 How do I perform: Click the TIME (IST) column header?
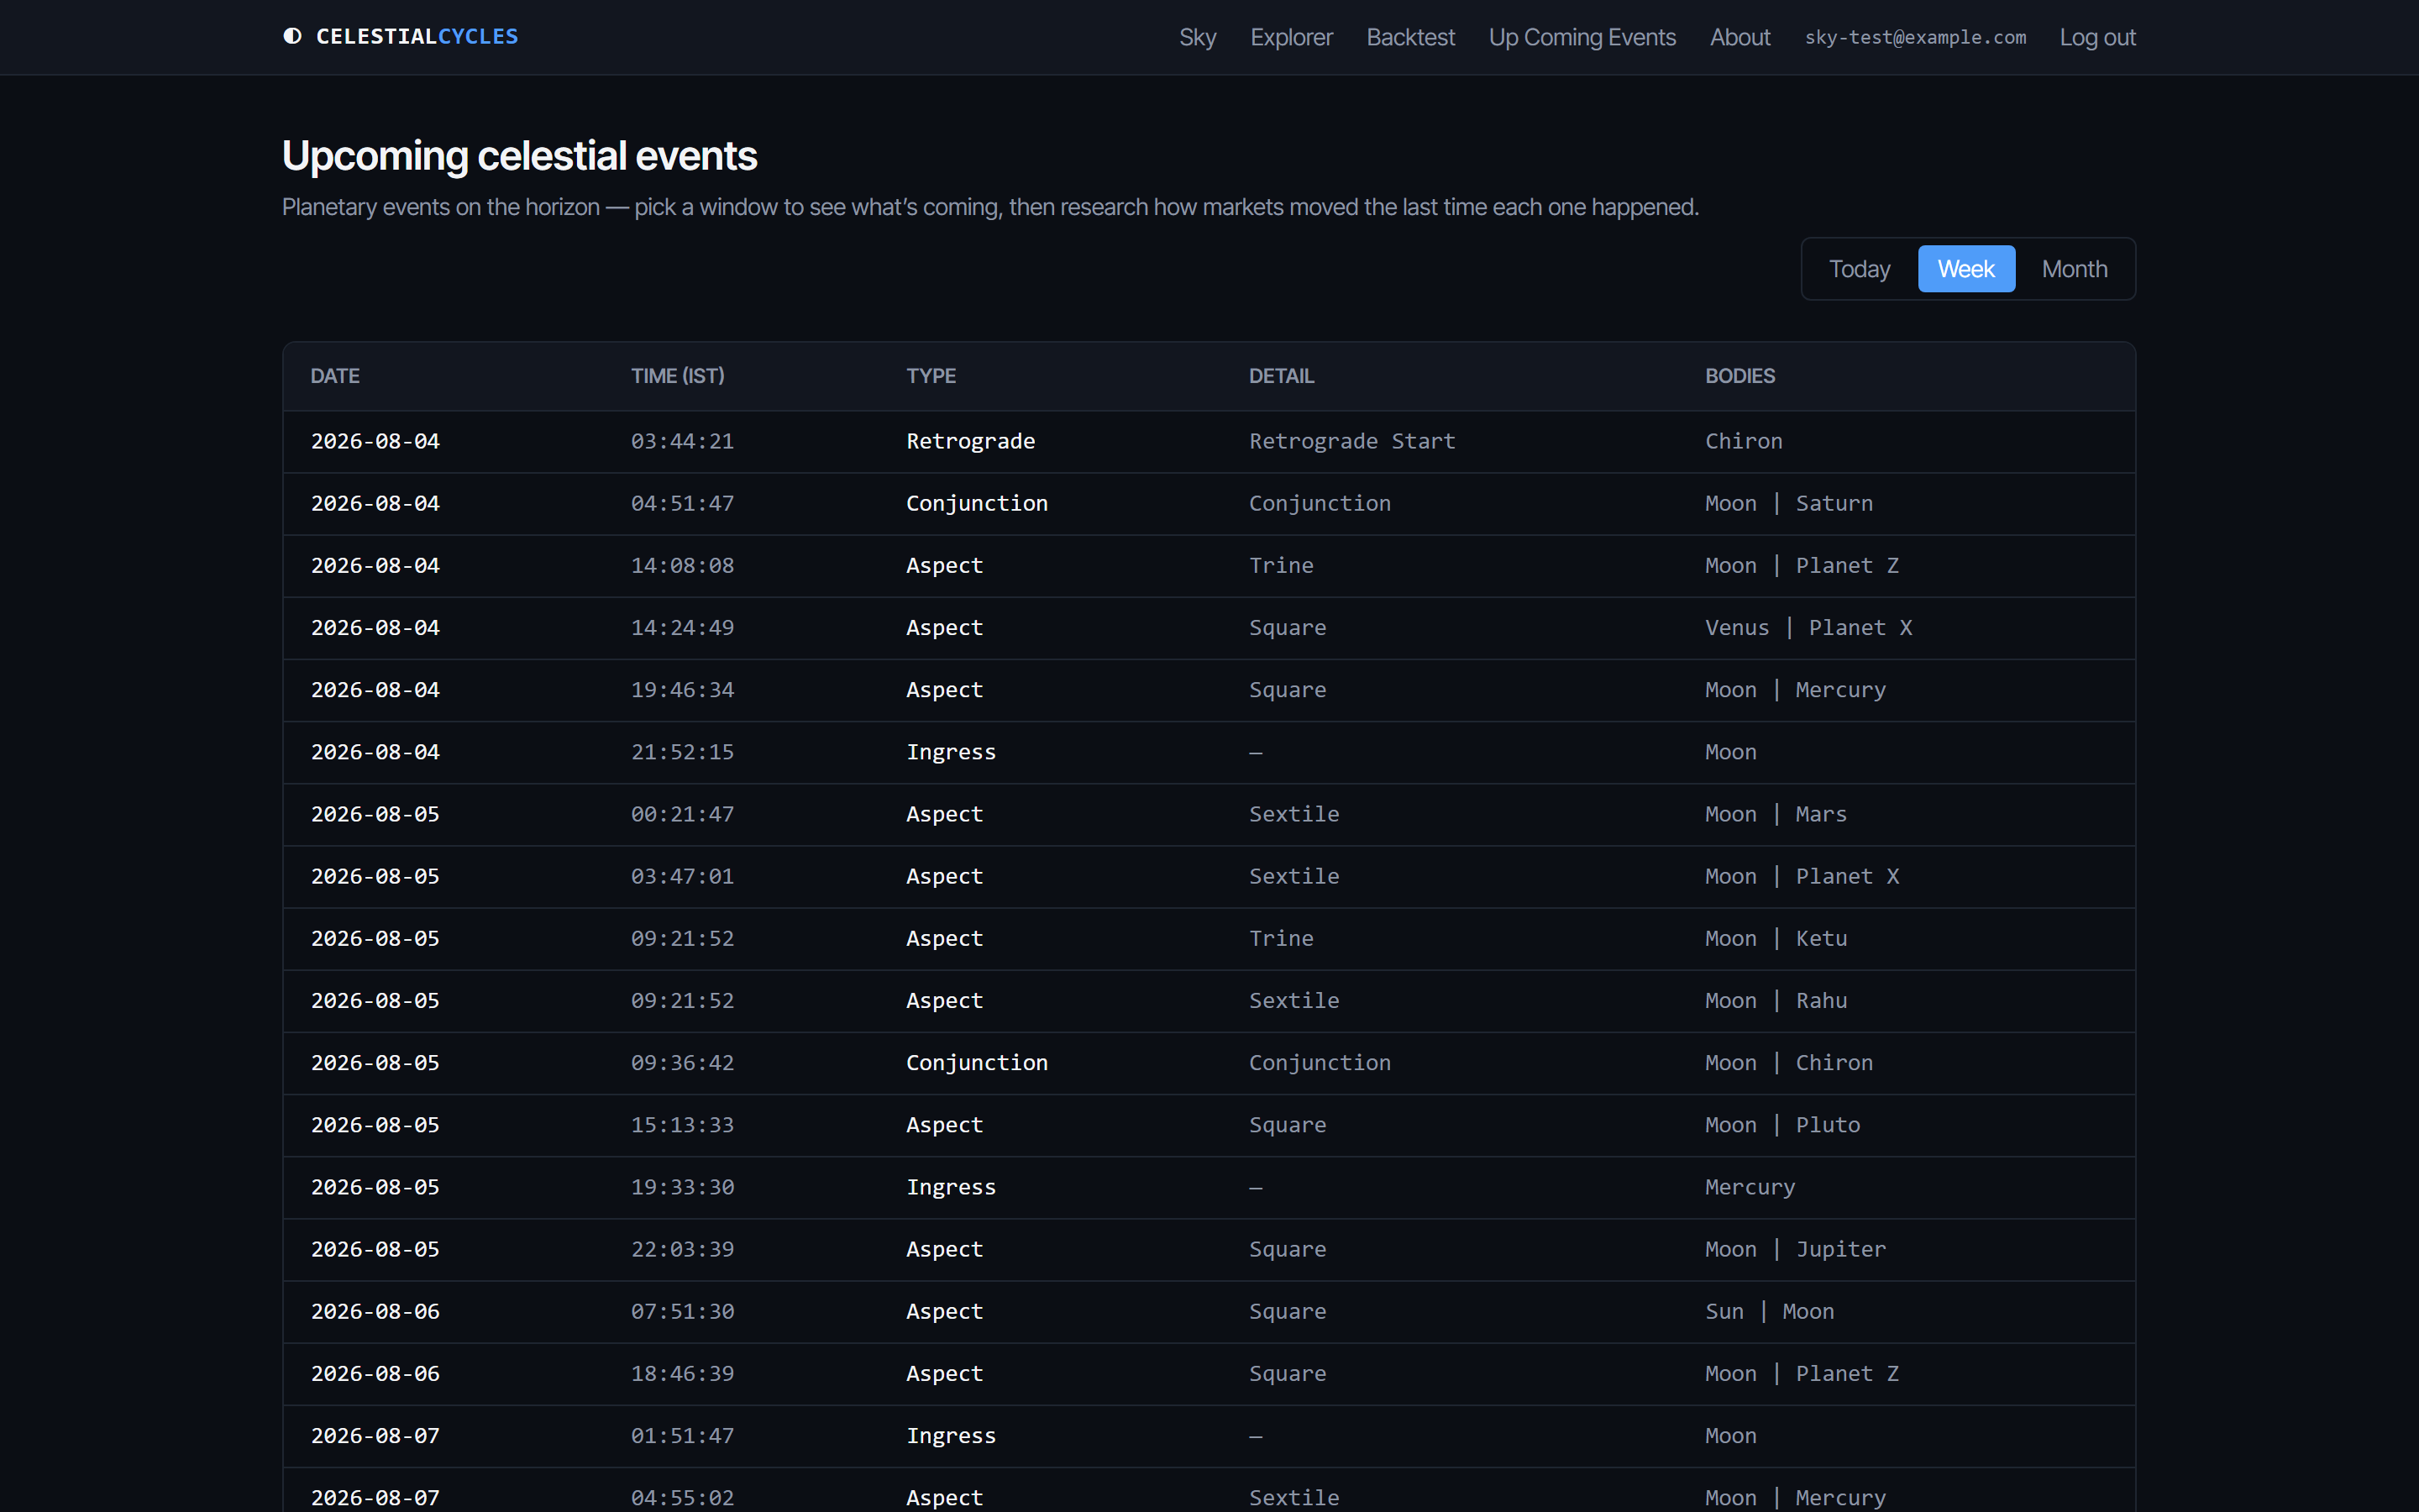tap(677, 376)
